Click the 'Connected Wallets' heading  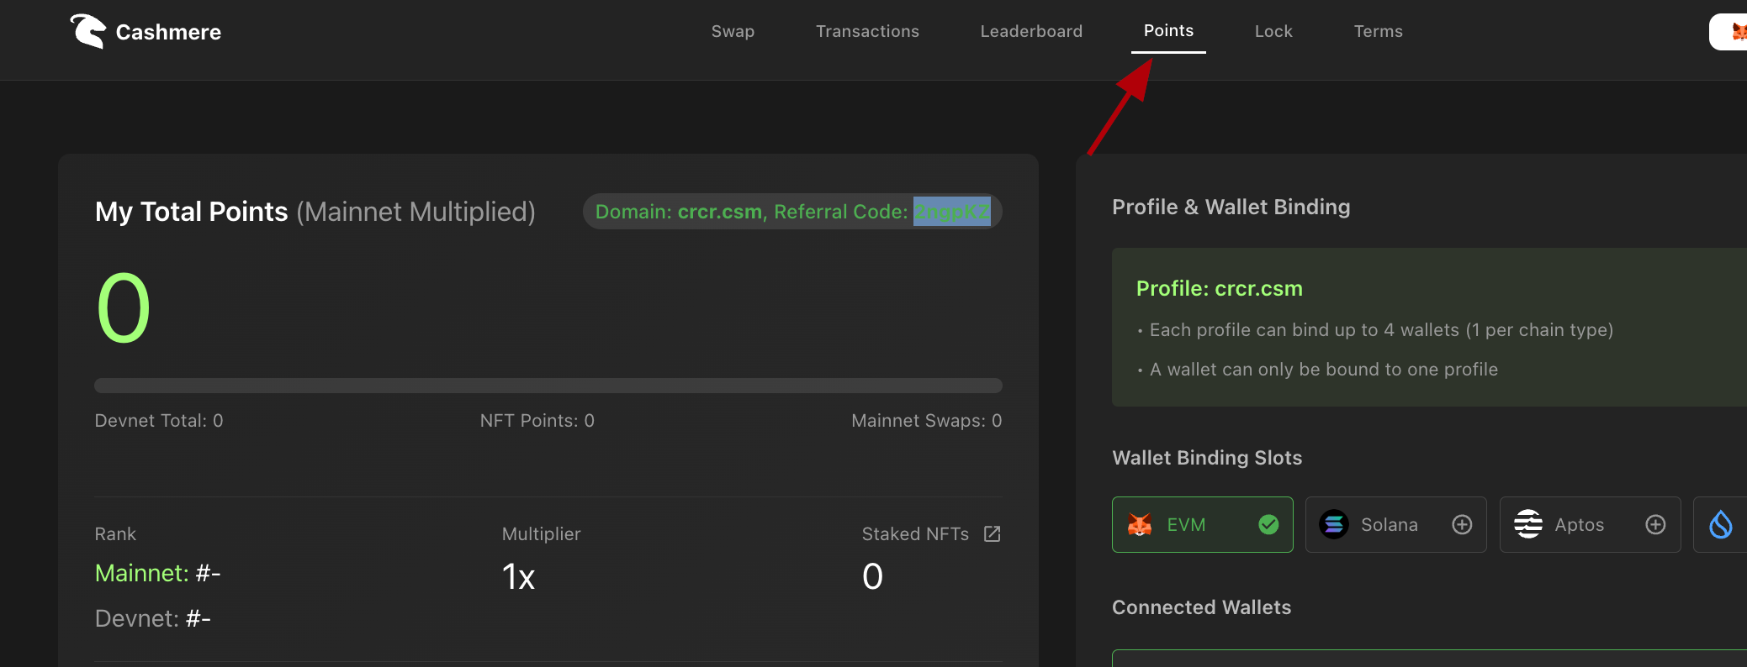pyautogui.click(x=1201, y=607)
